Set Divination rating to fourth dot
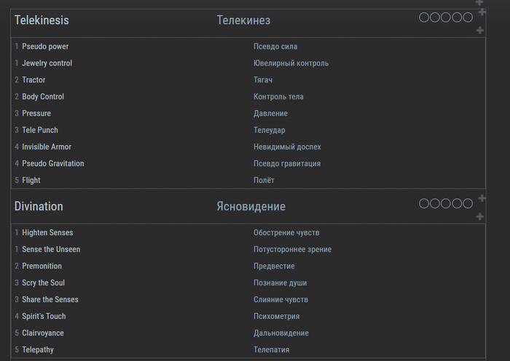510x361 pixels. coord(457,204)
